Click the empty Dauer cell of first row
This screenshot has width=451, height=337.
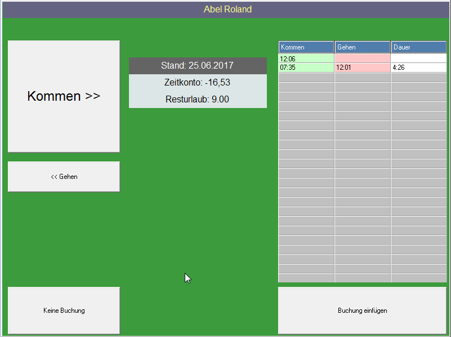click(x=418, y=59)
